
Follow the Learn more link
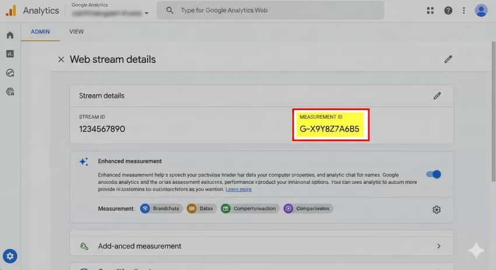coord(239,189)
